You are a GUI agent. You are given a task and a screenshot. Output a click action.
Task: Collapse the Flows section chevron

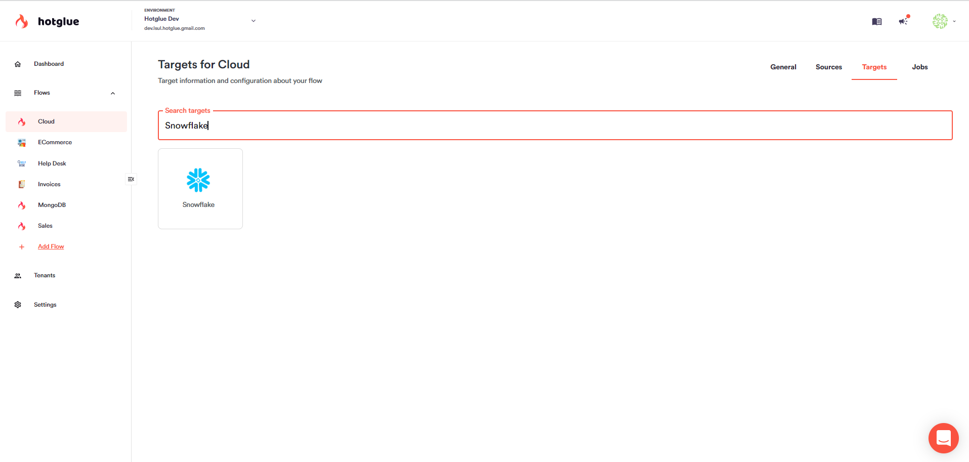pos(113,93)
